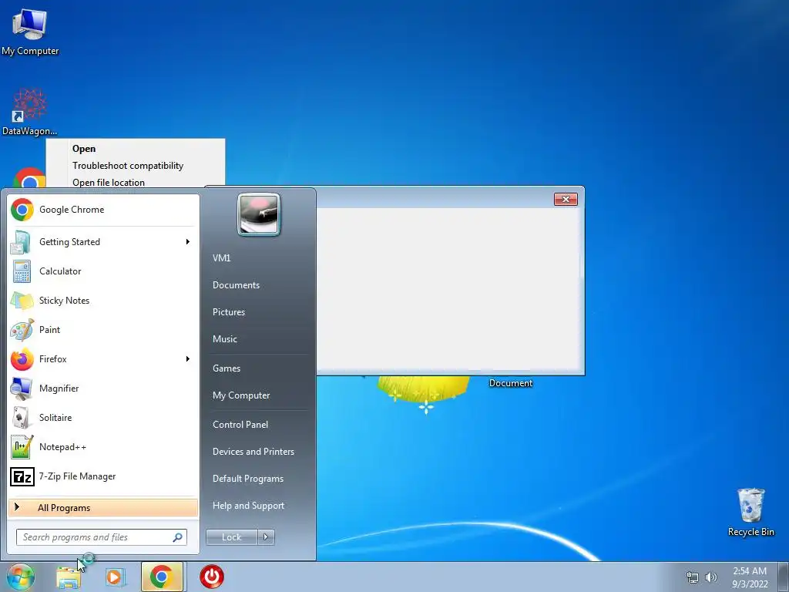Open VM1 user folder link
The image size is (789, 592).
[x=222, y=257]
